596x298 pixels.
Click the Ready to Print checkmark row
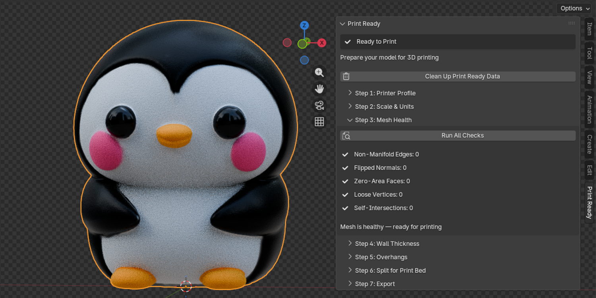pyautogui.click(x=458, y=42)
